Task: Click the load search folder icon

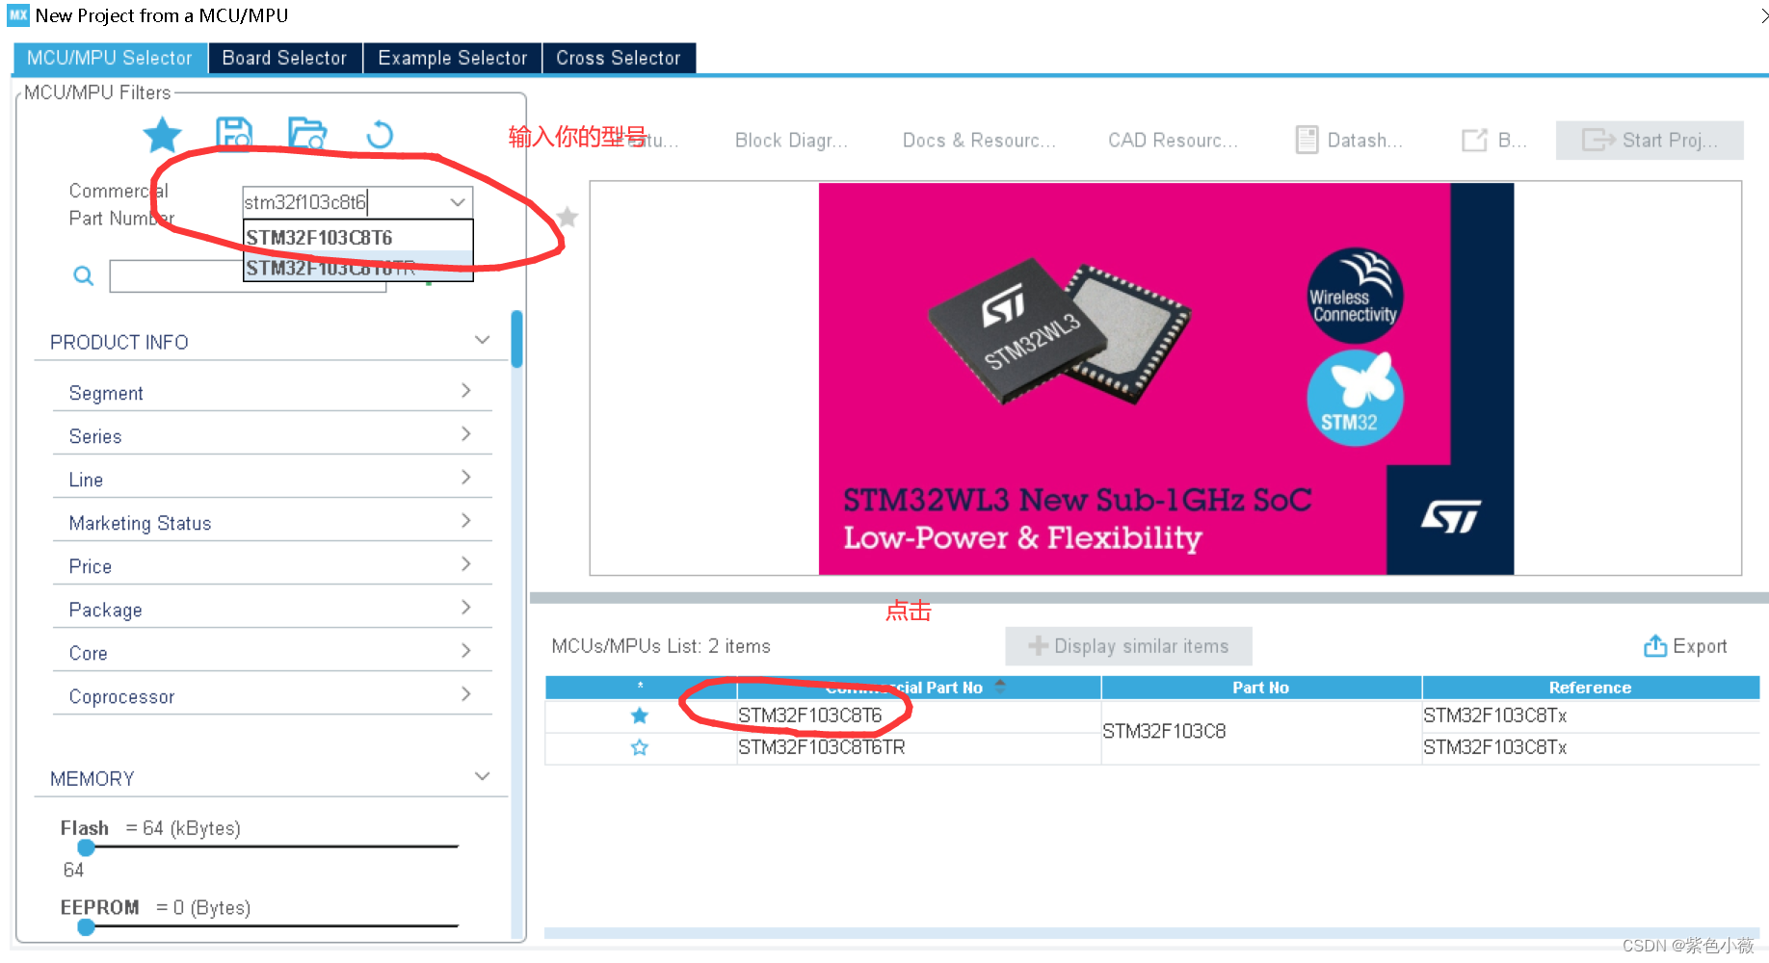Action: pyautogui.click(x=307, y=135)
